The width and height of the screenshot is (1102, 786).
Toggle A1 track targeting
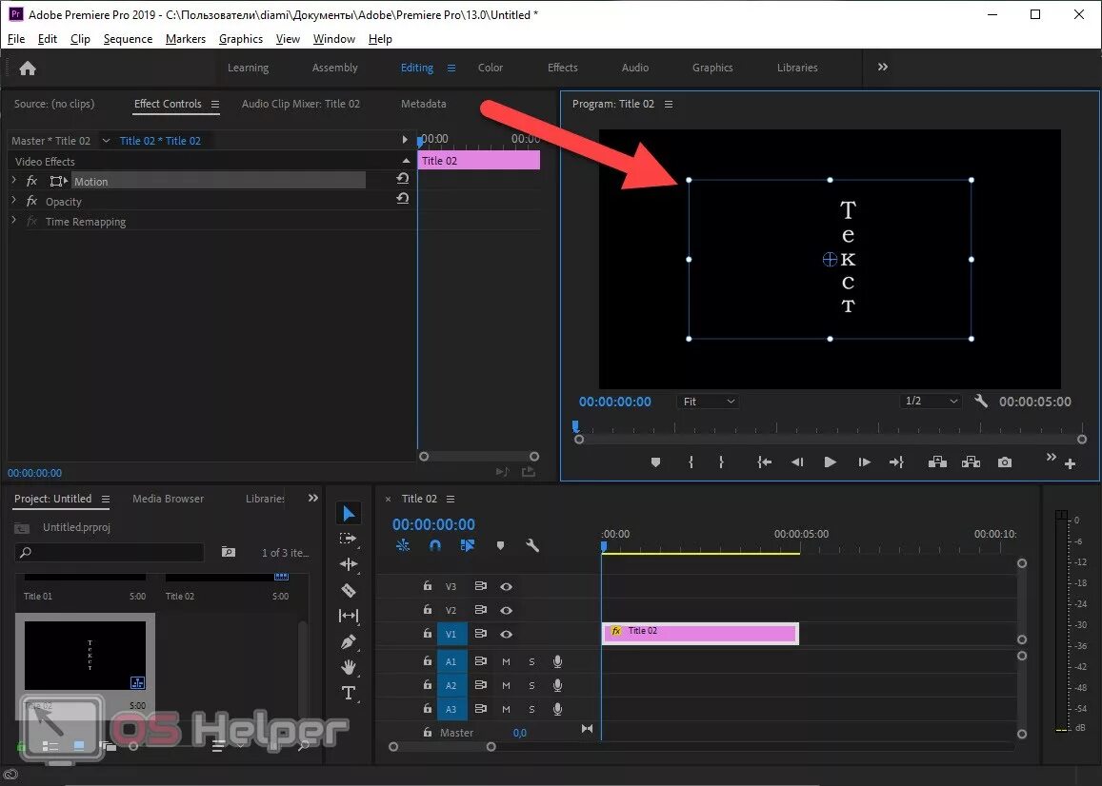(451, 661)
